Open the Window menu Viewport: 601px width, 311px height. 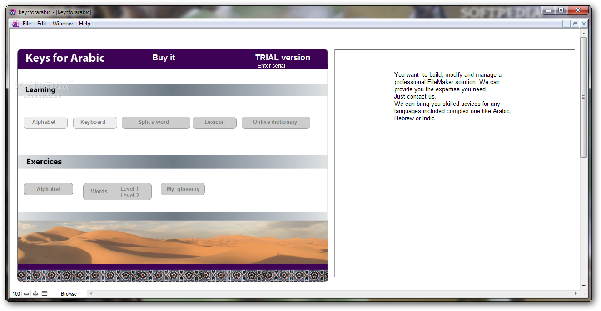coord(63,24)
